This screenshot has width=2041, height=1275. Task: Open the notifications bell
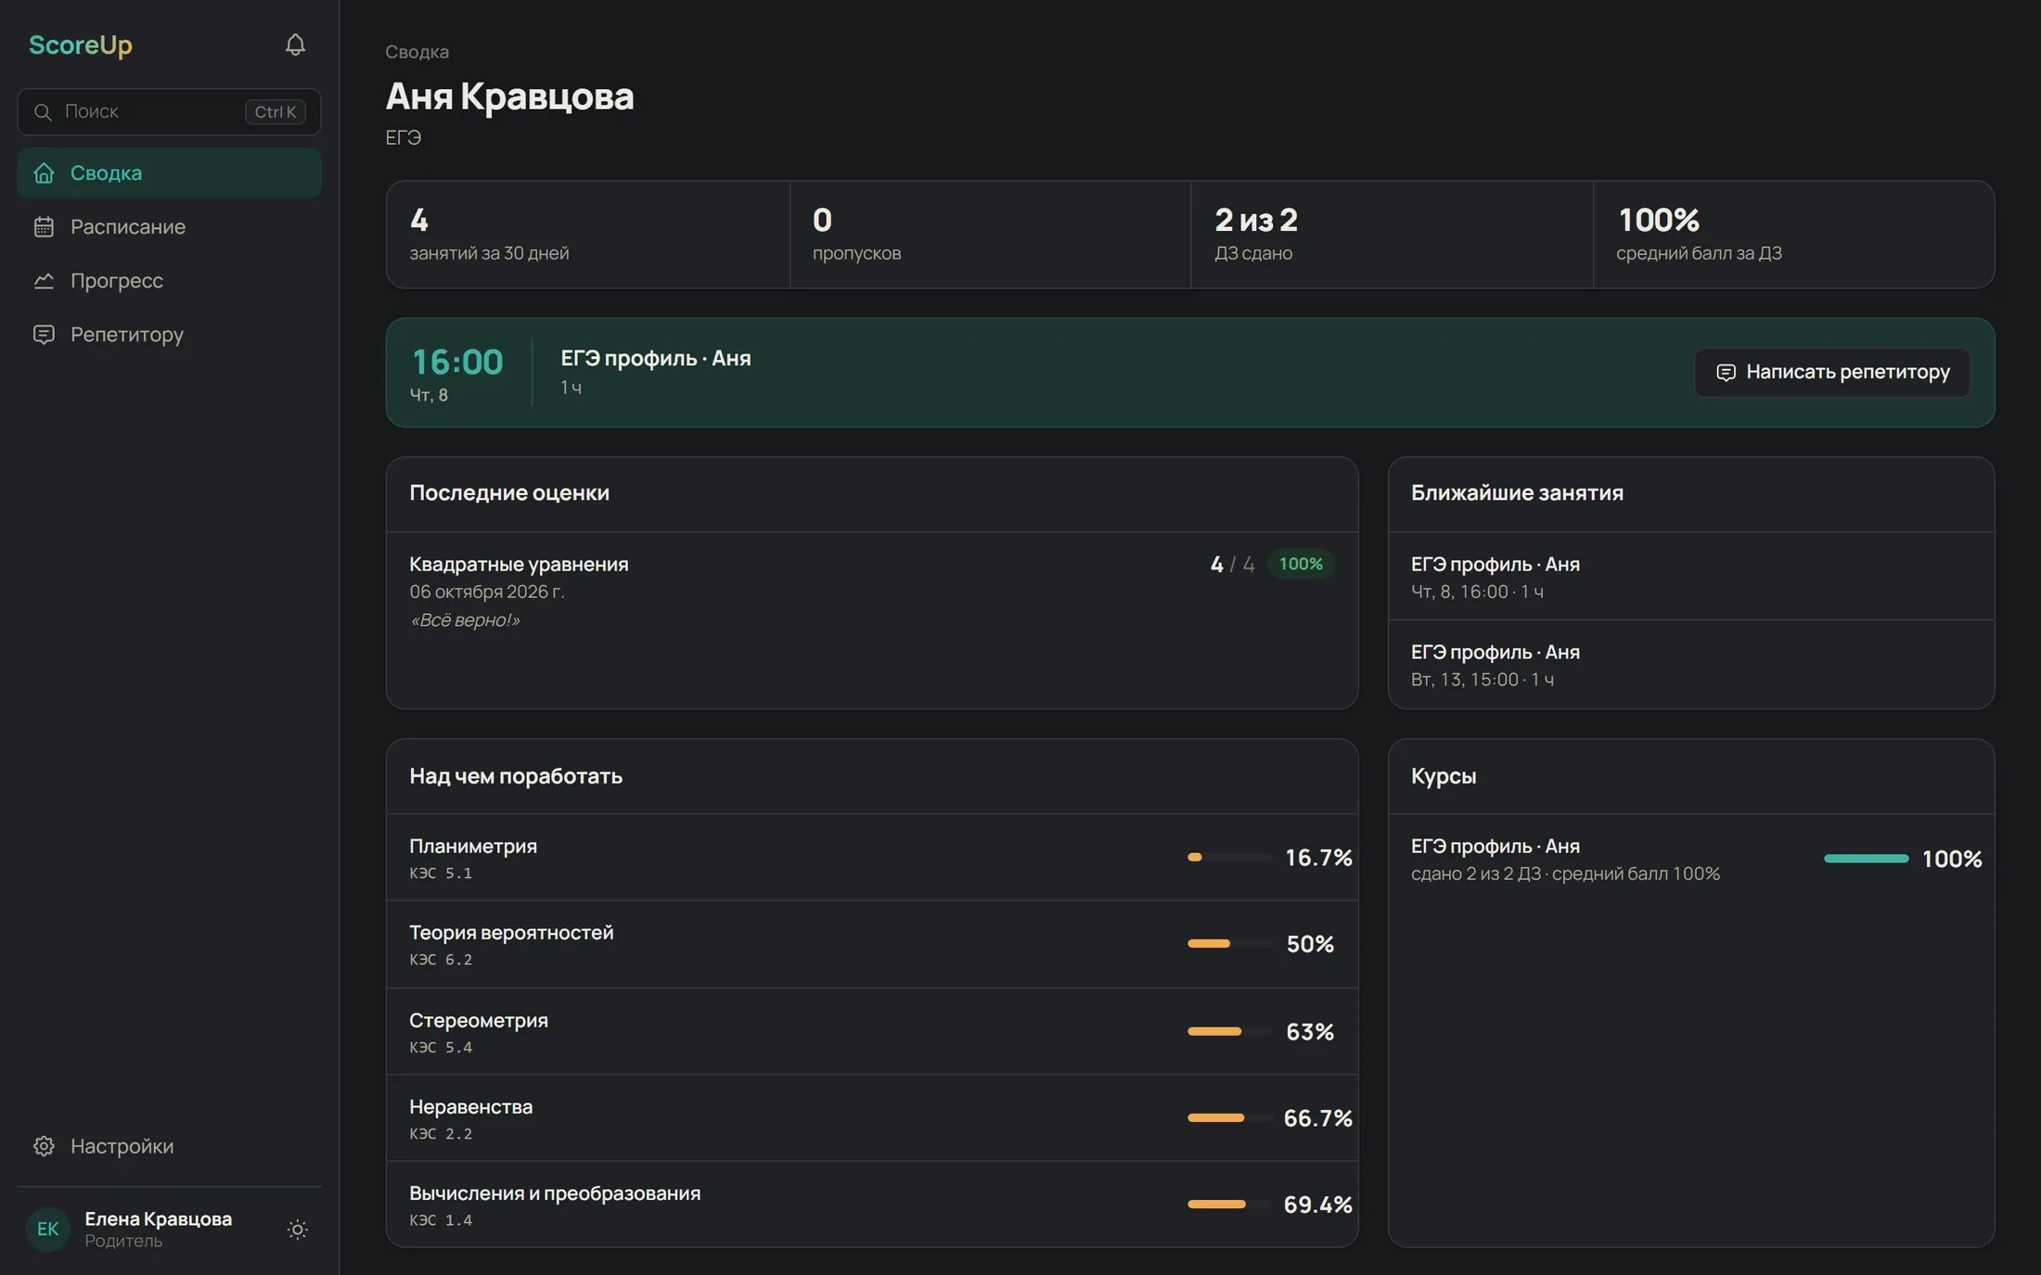coord(295,45)
